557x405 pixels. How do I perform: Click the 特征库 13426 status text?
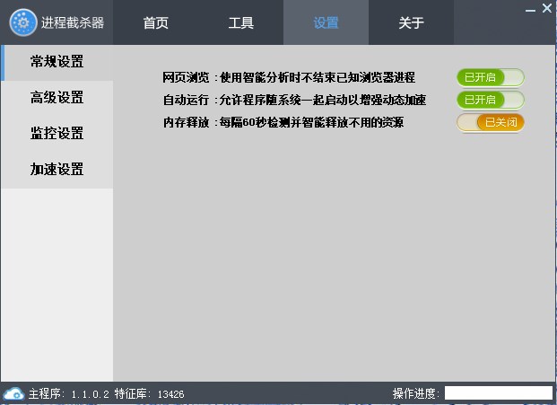149,393
